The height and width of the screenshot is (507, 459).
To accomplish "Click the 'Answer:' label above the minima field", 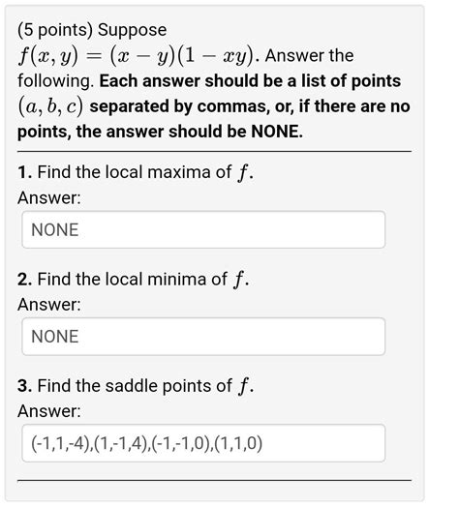I will 49,304.
